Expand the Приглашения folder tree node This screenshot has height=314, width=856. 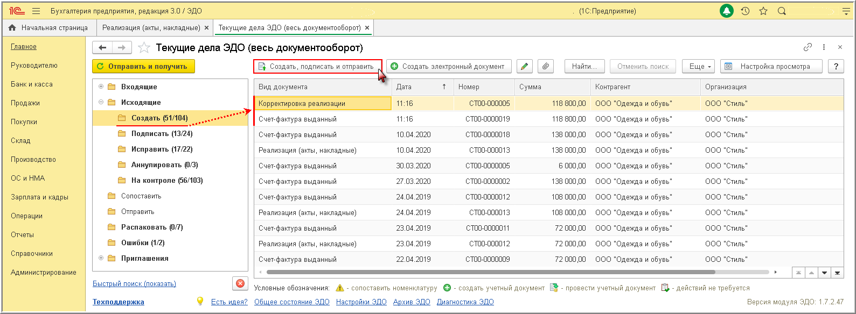pyautogui.click(x=101, y=258)
